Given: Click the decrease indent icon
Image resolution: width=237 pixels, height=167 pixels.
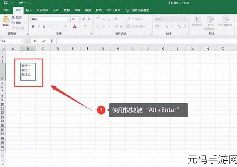Looking at the screenshot, I should pyautogui.click(x=116, y=26).
